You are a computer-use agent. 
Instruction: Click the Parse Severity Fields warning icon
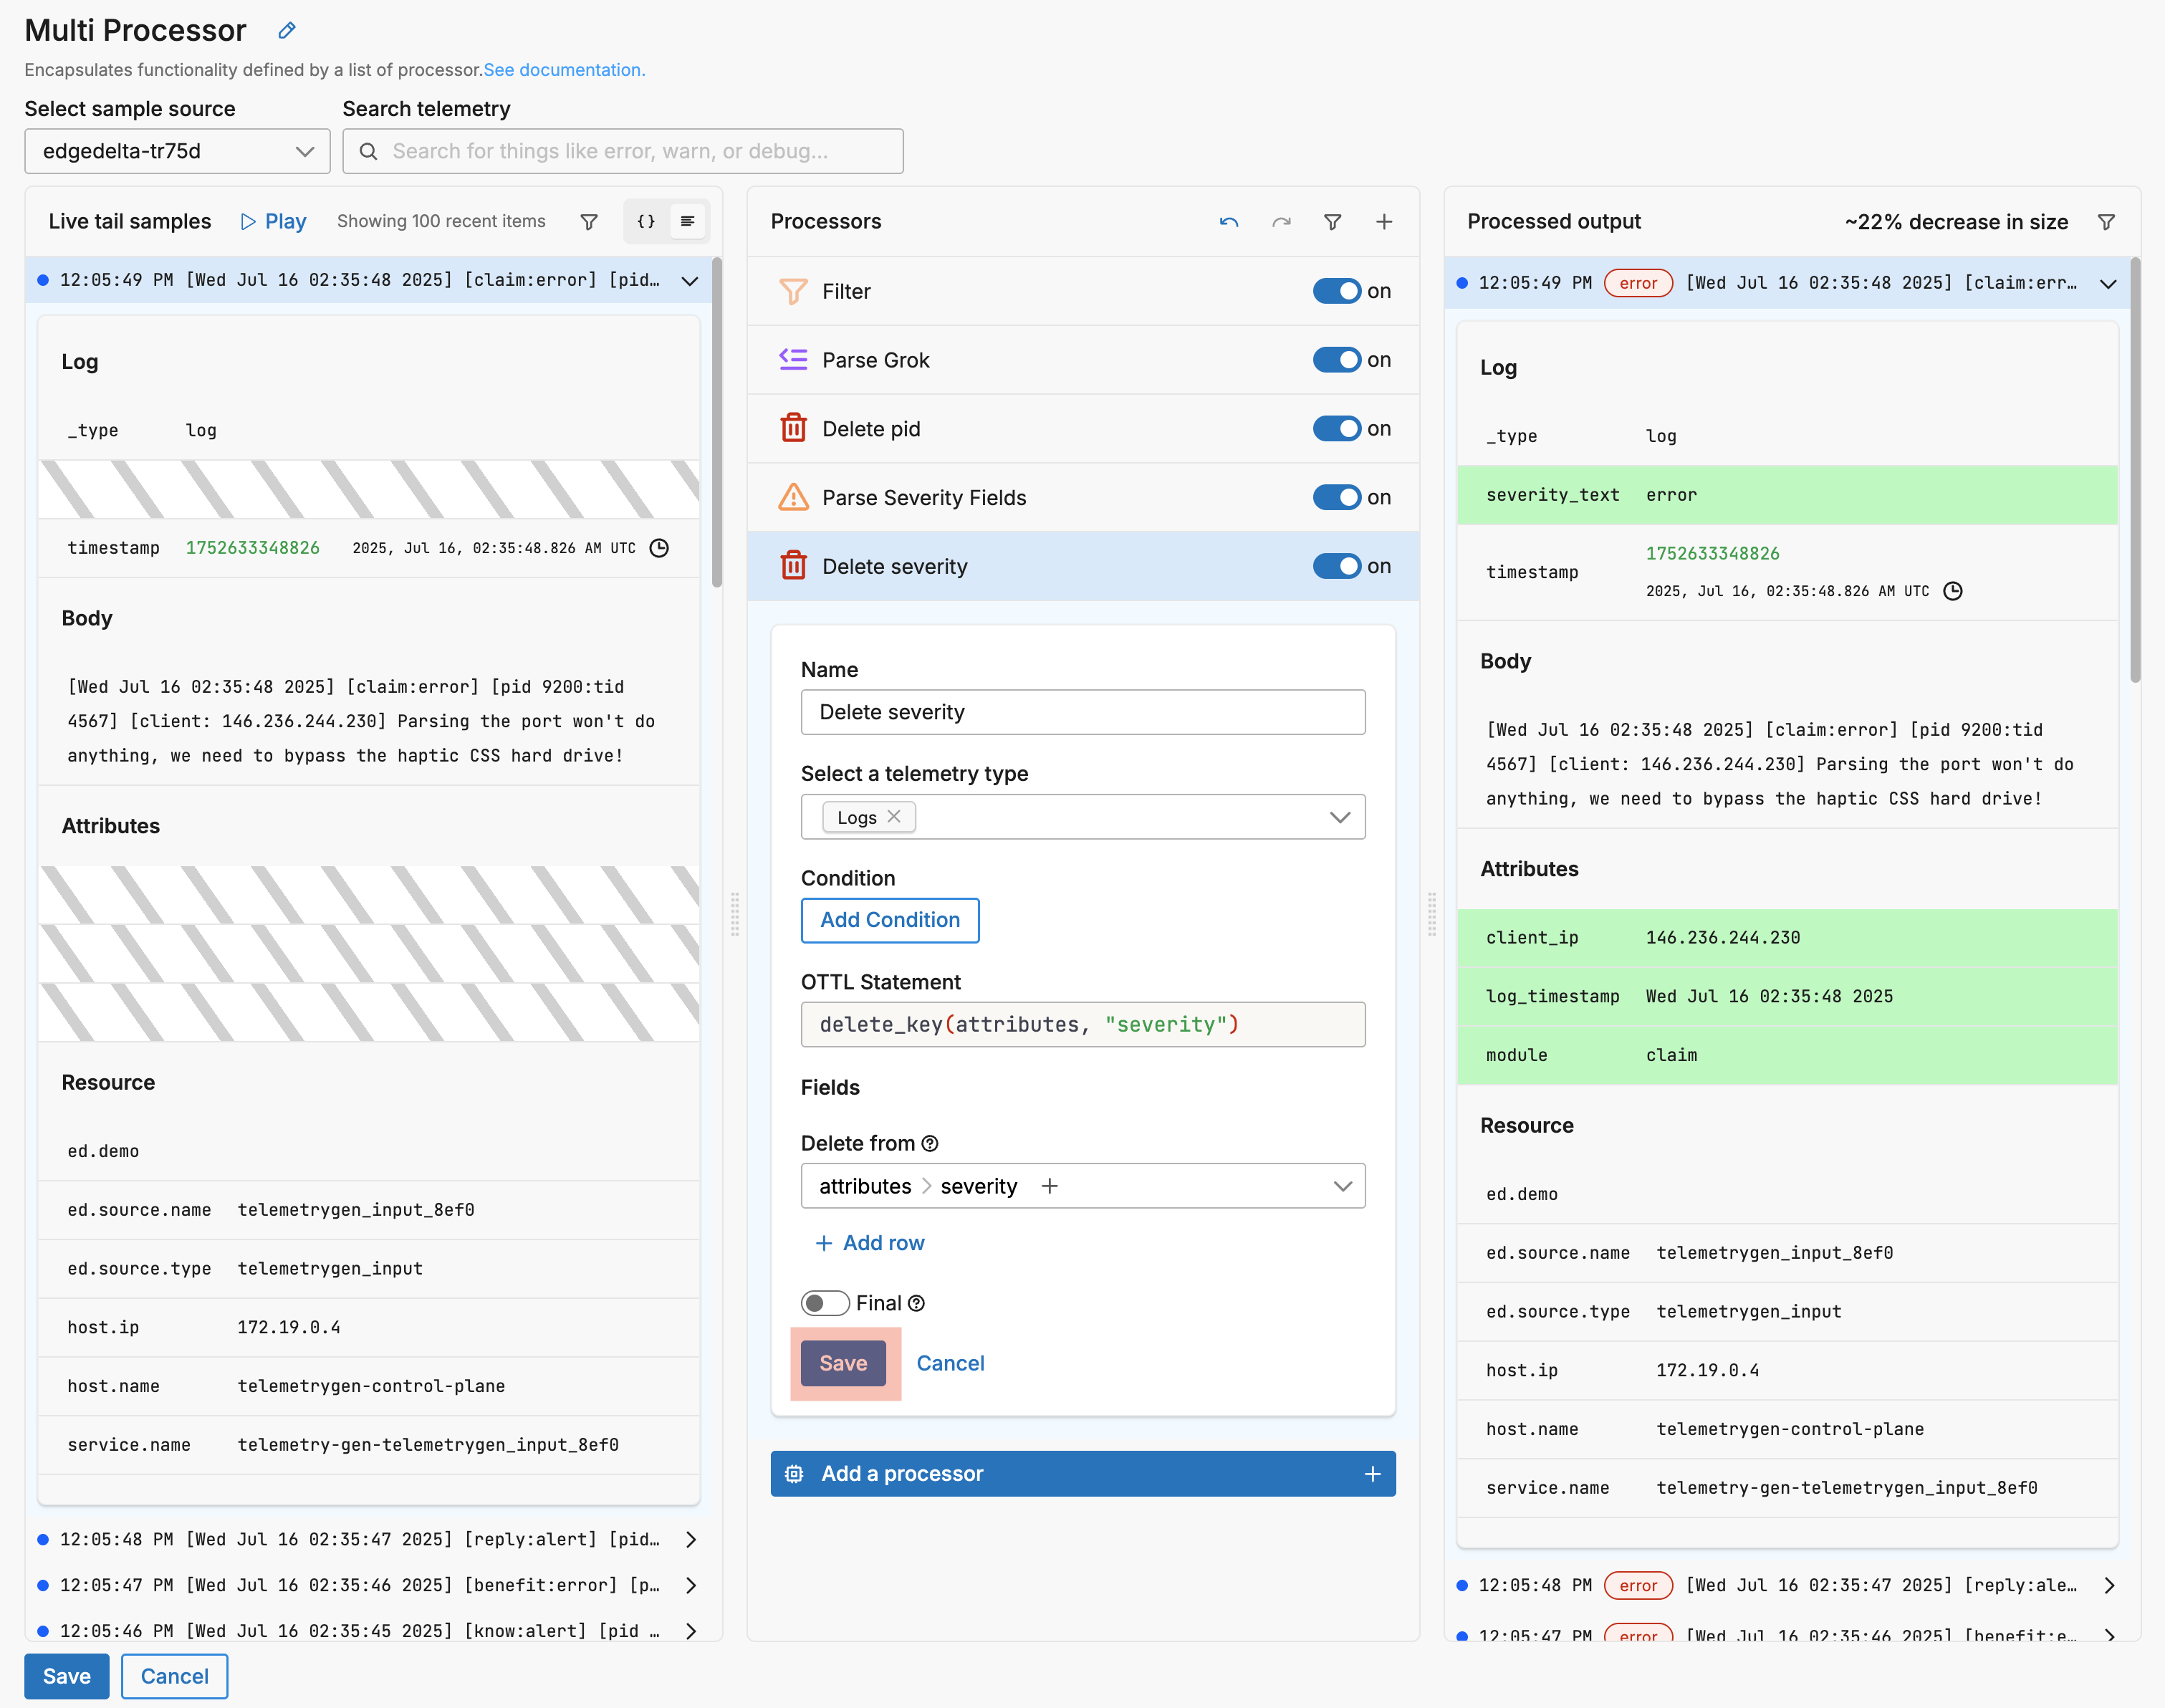(x=793, y=497)
